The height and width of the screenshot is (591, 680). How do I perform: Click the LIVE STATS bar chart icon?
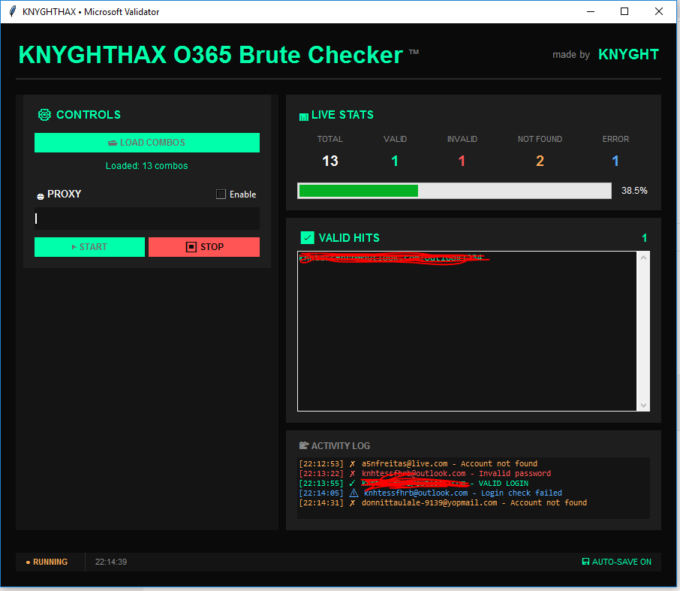[303, 116]
